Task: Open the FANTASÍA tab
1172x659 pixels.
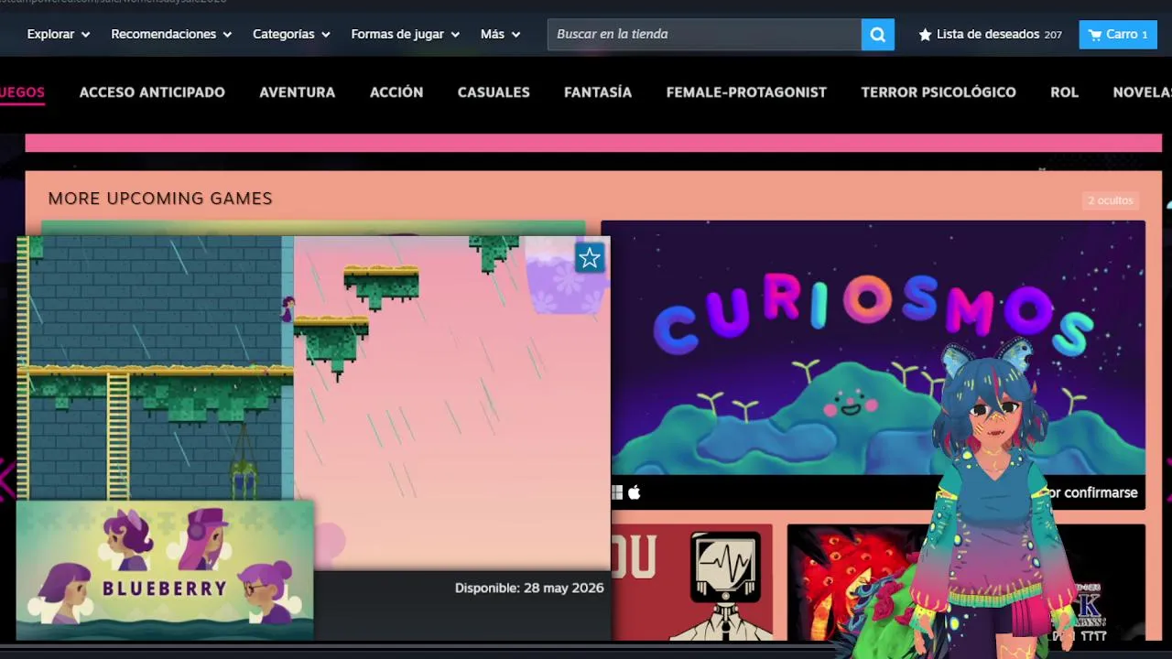Action: [598, 92]
